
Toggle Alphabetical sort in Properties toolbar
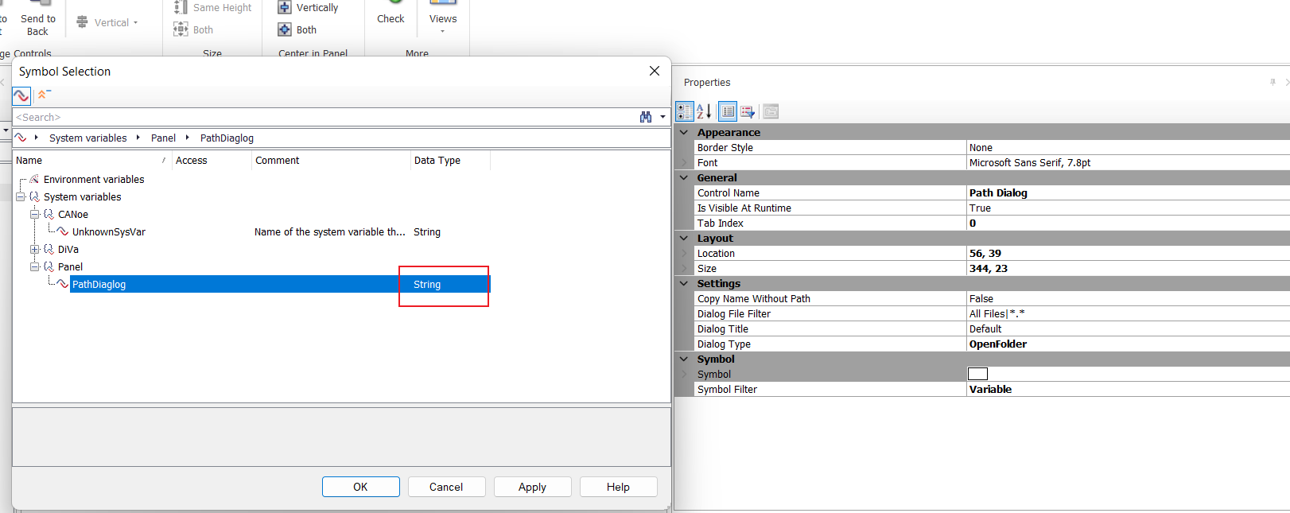[705, 111]
